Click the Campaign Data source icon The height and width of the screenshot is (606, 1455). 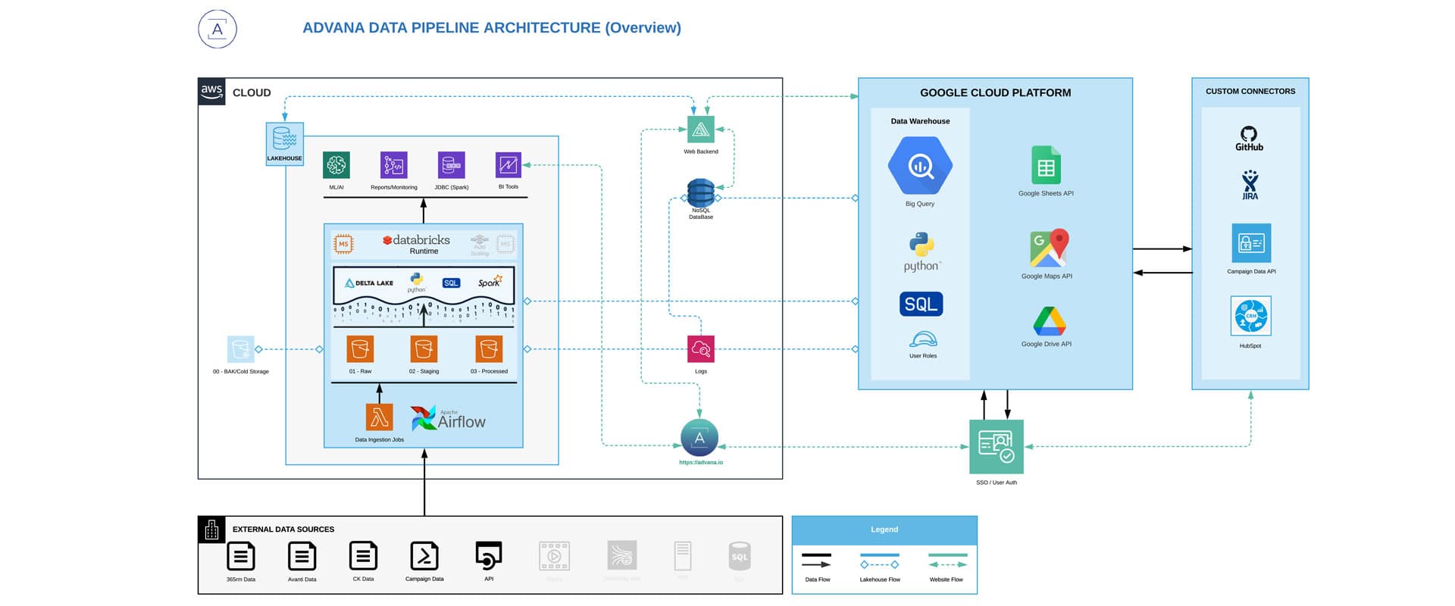click(424, 557)
